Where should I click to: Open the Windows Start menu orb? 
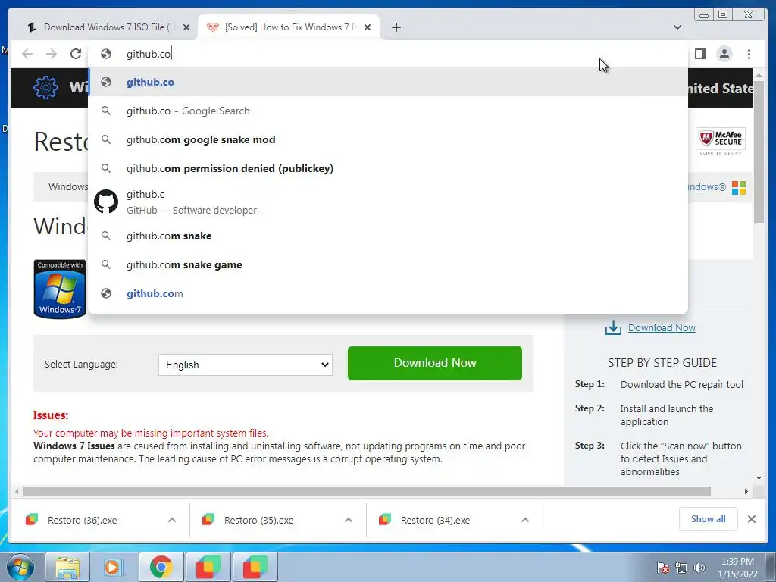coord(20,567)
